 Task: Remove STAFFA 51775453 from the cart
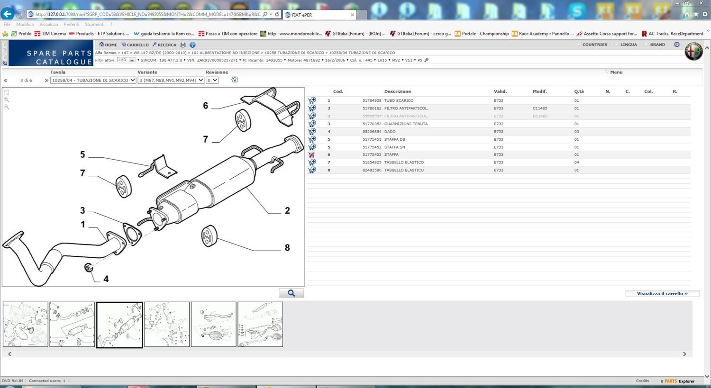pos(312,154)
